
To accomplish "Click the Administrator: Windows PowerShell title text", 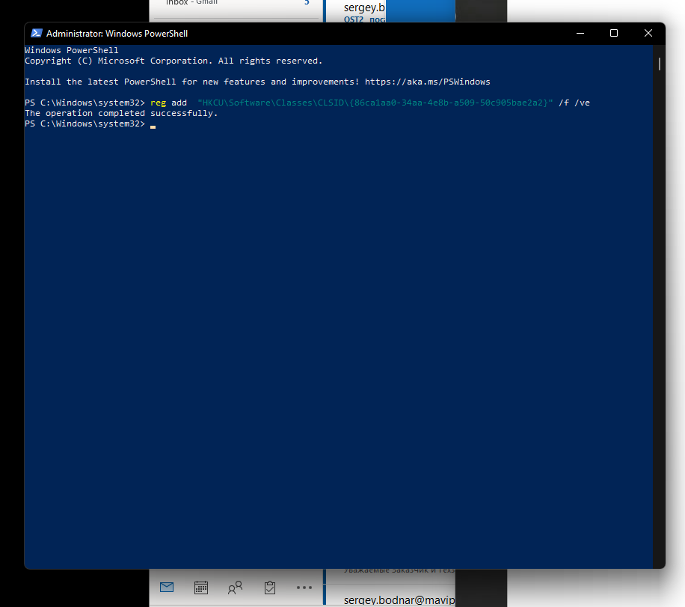I will tap(117, 34).
